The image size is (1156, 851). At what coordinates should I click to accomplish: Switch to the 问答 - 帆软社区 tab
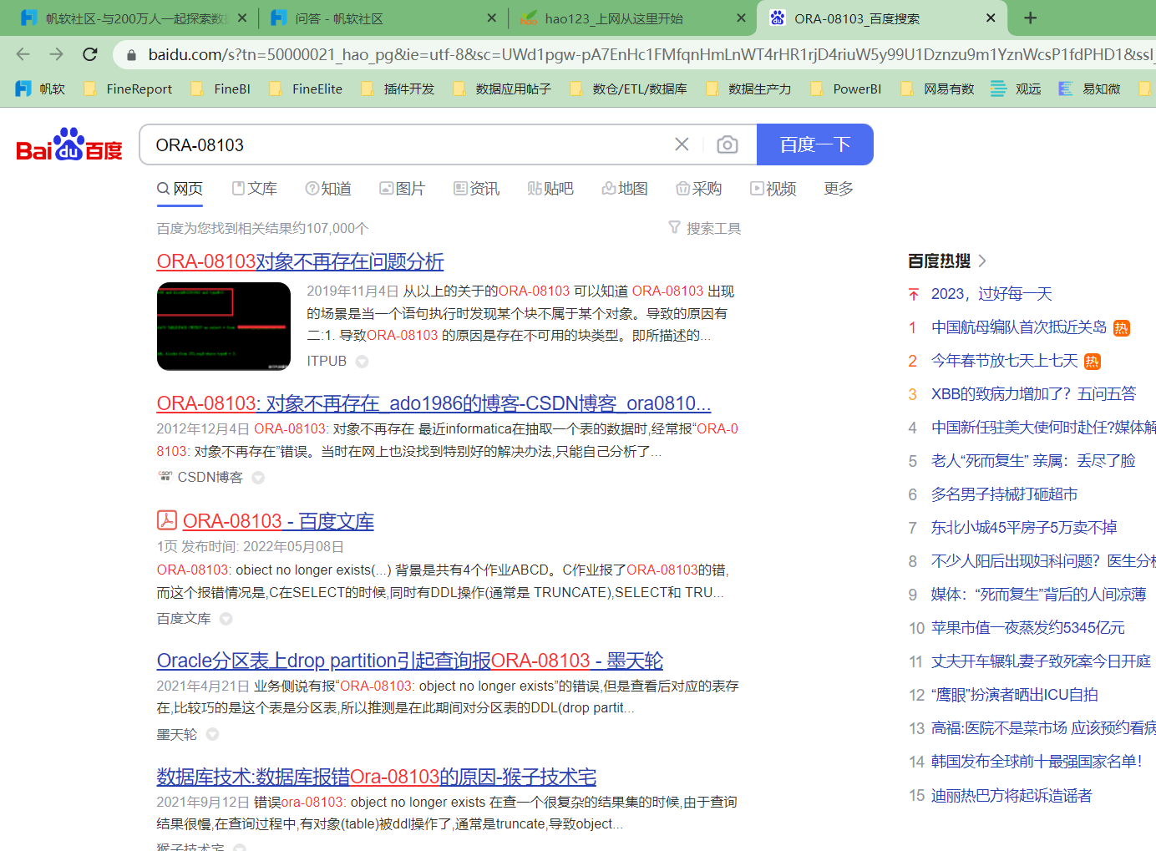click(x=384, y=18)
